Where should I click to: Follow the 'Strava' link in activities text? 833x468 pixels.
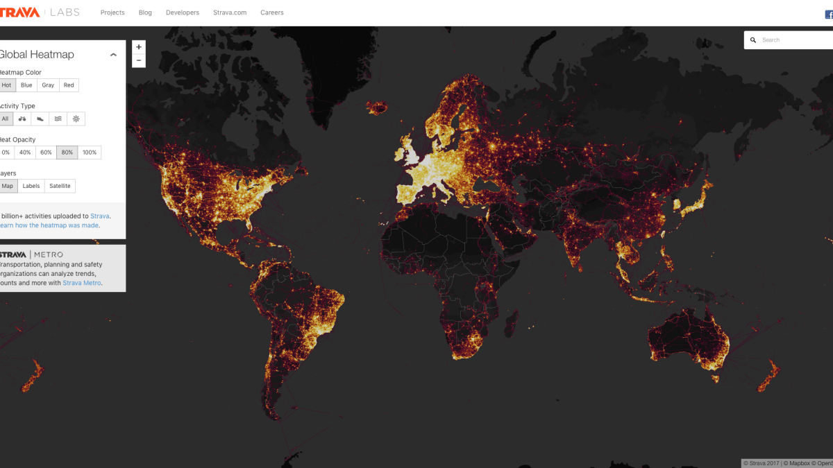[x=99, y=216]
